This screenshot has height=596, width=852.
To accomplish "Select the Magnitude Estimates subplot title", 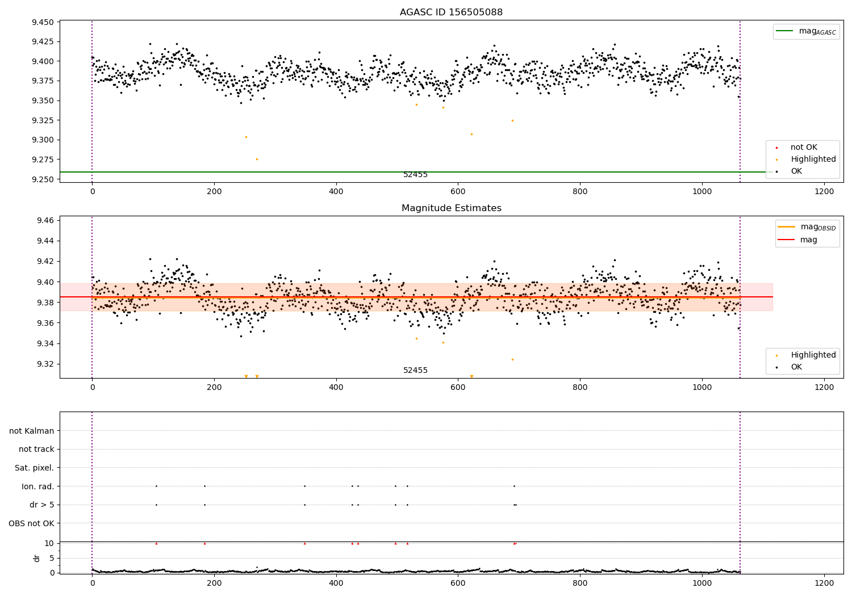I will coord(451,208).
